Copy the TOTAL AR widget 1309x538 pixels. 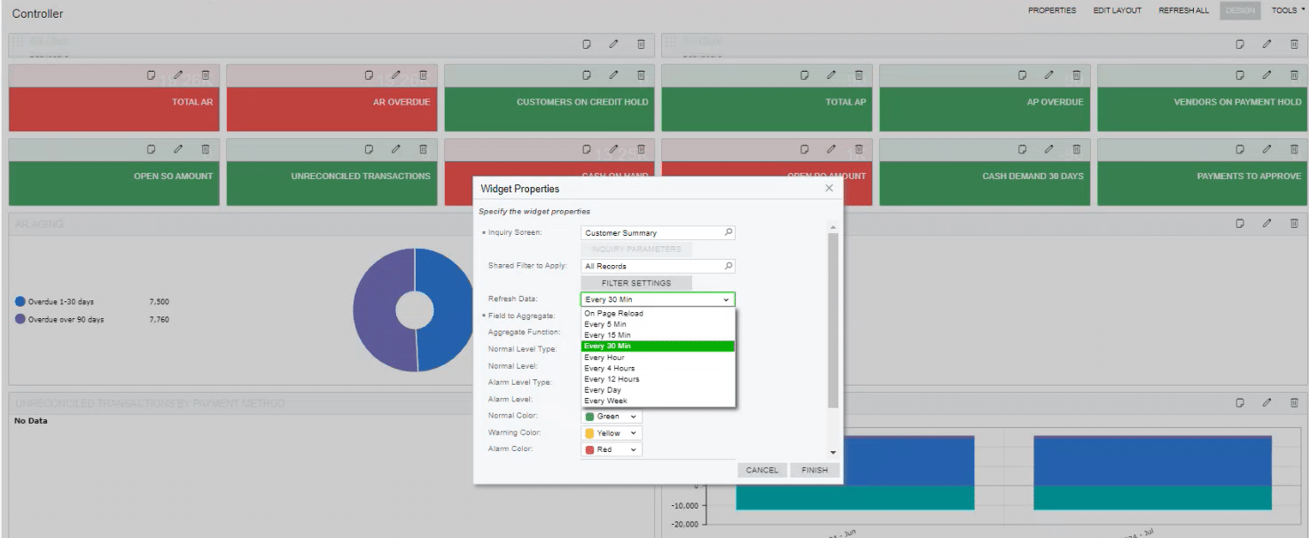[x=150, y=74]
